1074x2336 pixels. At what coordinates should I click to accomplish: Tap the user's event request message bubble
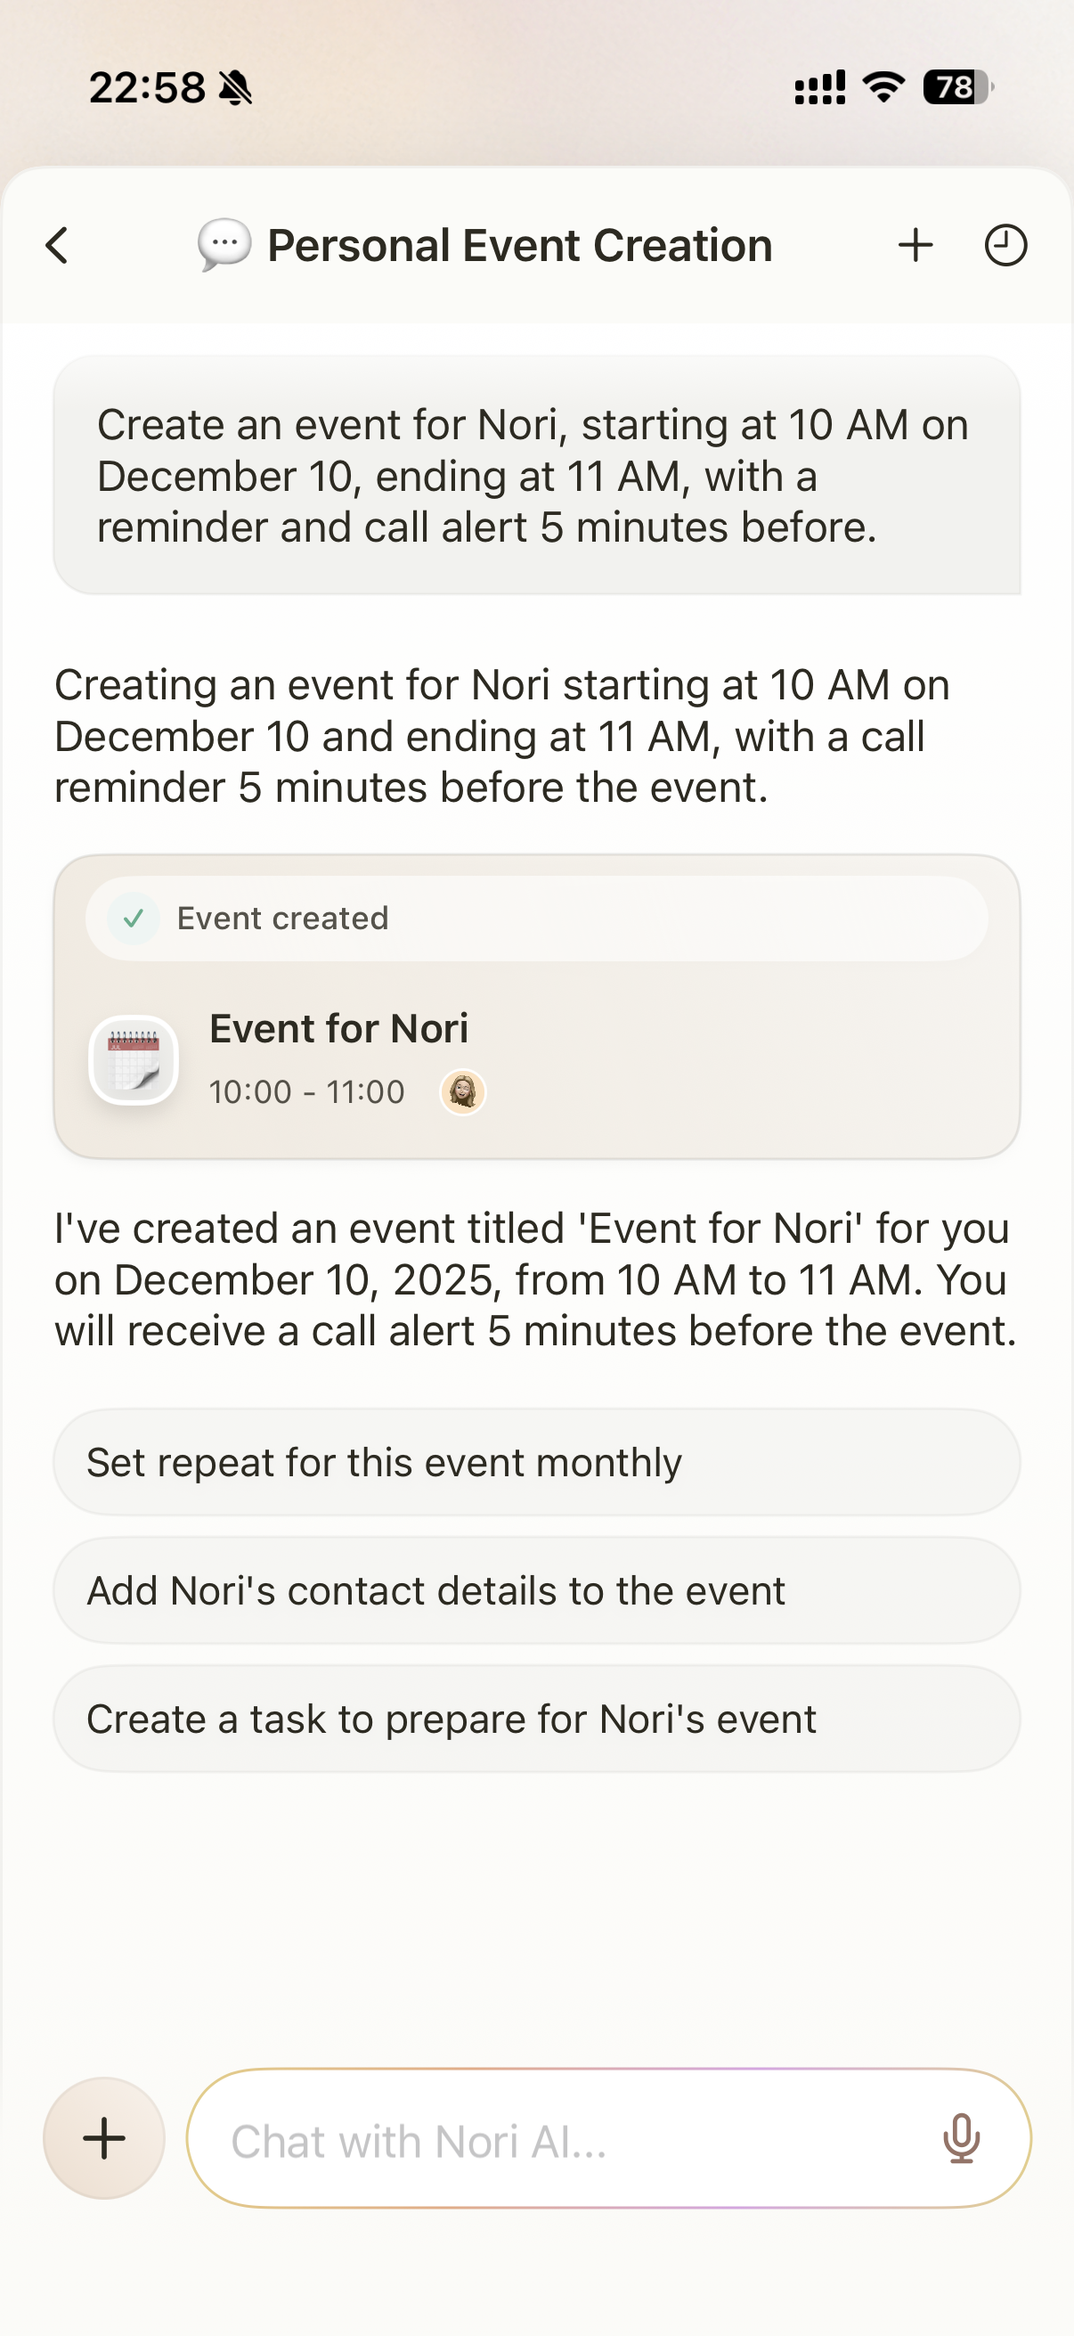(536, 475)
